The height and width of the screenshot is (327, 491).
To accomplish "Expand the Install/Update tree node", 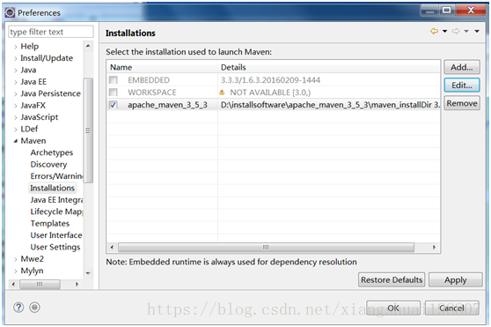I will point(15,59).
